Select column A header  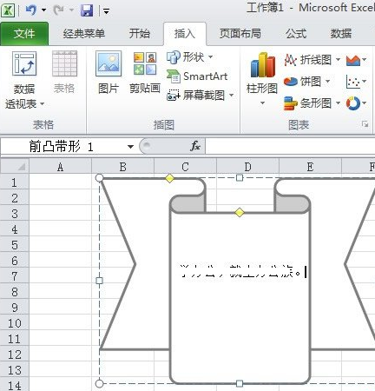click(60, 167)
